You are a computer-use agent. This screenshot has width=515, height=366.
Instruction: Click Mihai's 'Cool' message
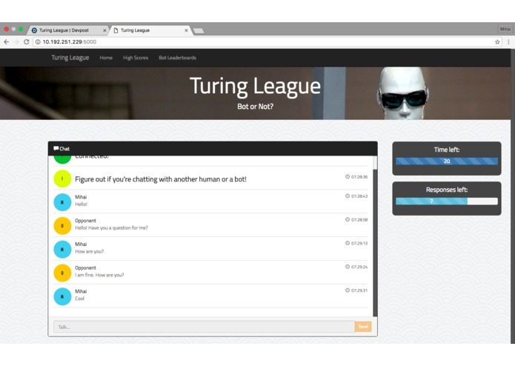point(79,299)
